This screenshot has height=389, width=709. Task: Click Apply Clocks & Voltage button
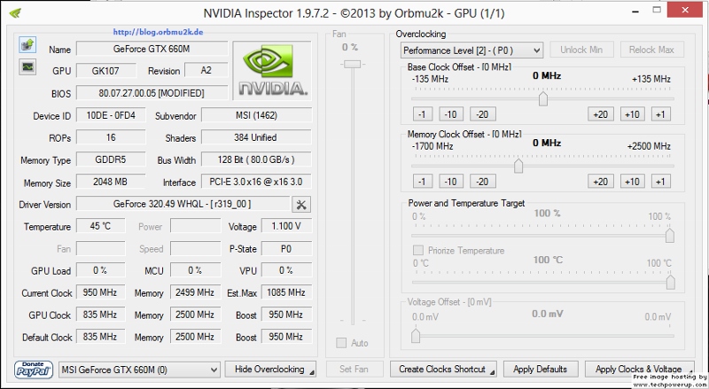pyautogui.click(x=640, y=370)
